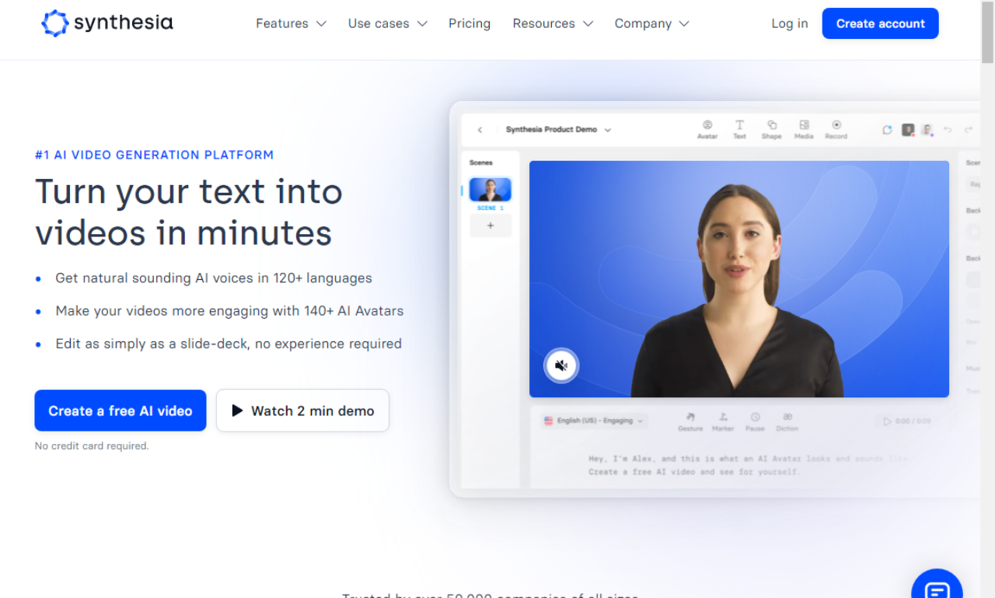Expand the Features menu
This screenshot has height=598, width=995.
[292, 23]
